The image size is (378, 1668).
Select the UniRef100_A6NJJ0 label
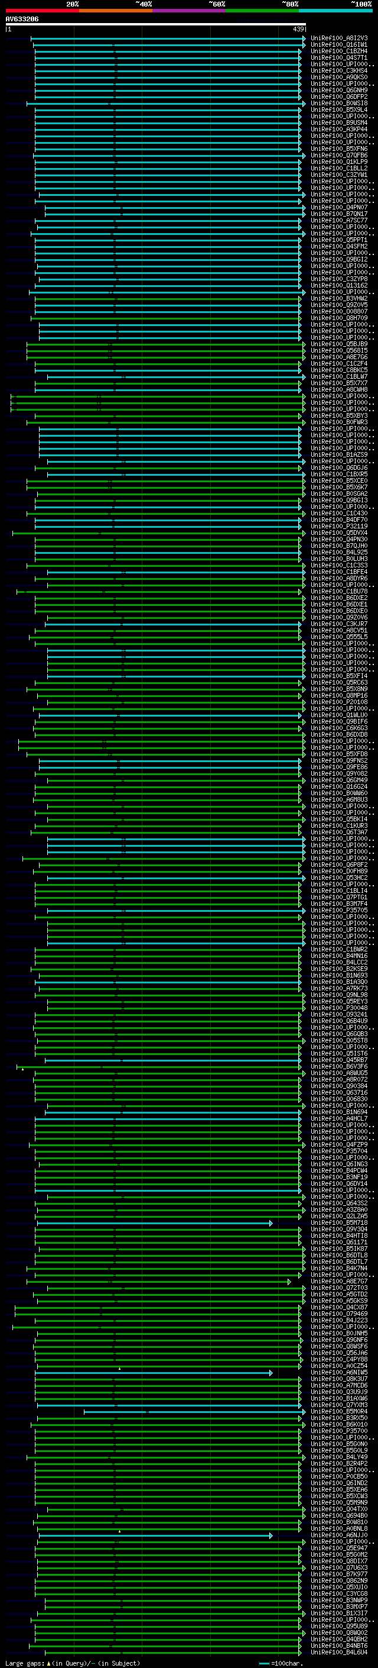coord(338,1535)
